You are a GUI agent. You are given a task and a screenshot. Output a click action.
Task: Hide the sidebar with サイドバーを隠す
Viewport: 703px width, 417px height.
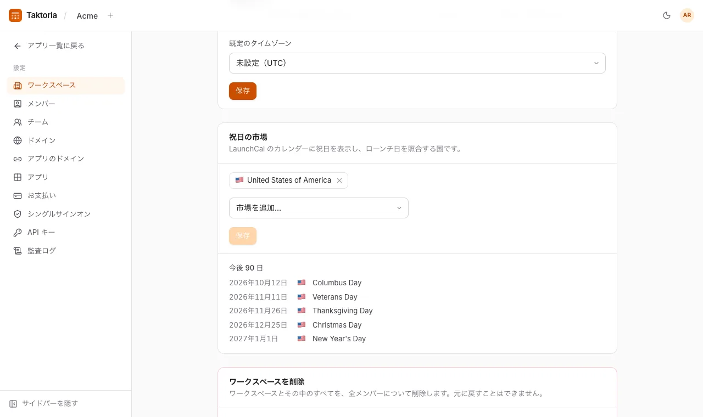pyautogui.click(x=44, y=403)
